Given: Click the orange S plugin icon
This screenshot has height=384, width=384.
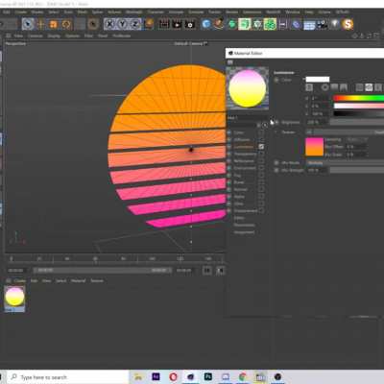Looking at the screenshot, I should pyautogui.click(x=348, y=24).
